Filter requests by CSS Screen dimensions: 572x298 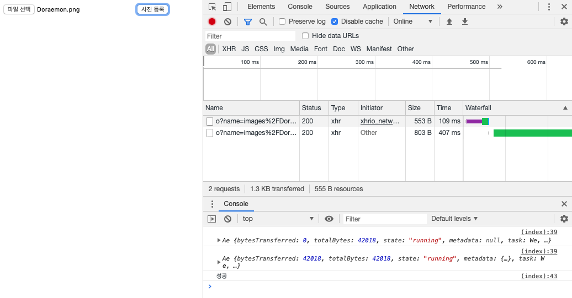click(x=261, y=49)
